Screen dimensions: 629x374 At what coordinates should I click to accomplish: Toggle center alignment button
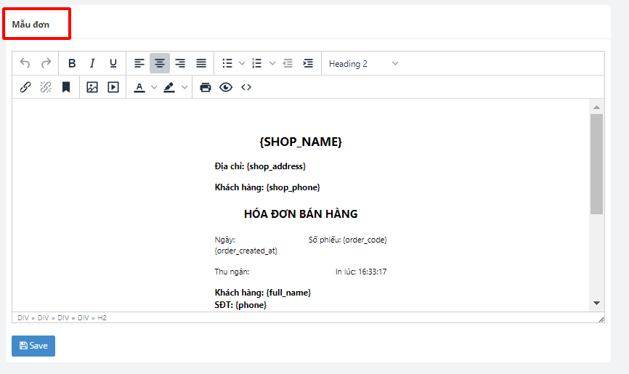pos(160,64)
